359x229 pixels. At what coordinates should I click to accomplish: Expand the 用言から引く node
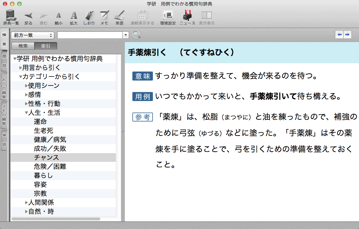click(21, 68)
